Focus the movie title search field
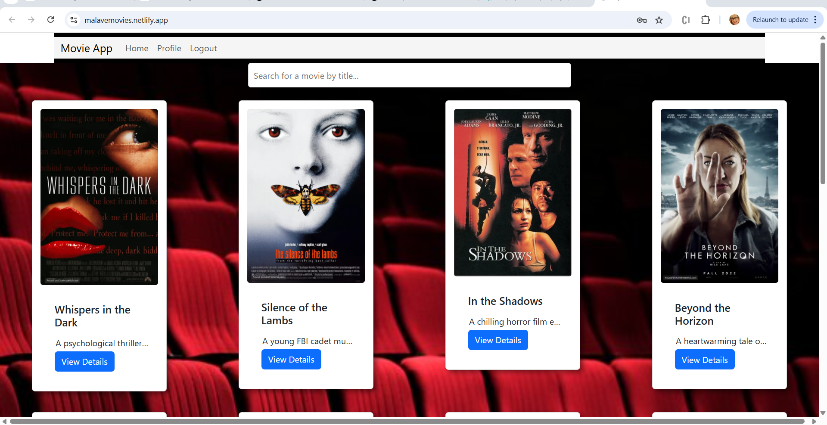 [410, 75]
